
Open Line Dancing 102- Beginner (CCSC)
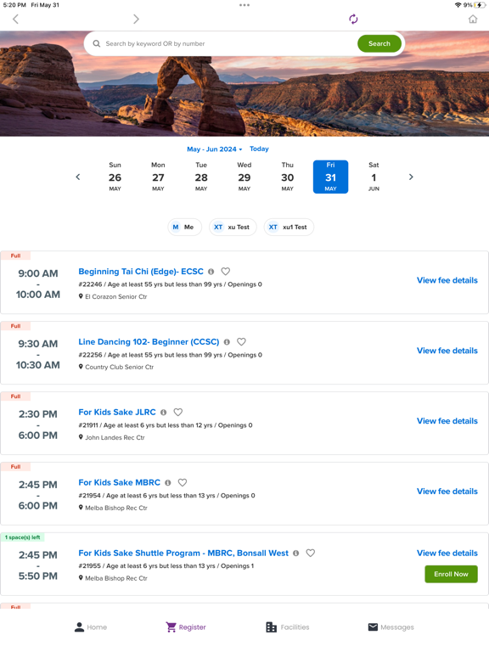pyautogui.click(x=149, y=342)
